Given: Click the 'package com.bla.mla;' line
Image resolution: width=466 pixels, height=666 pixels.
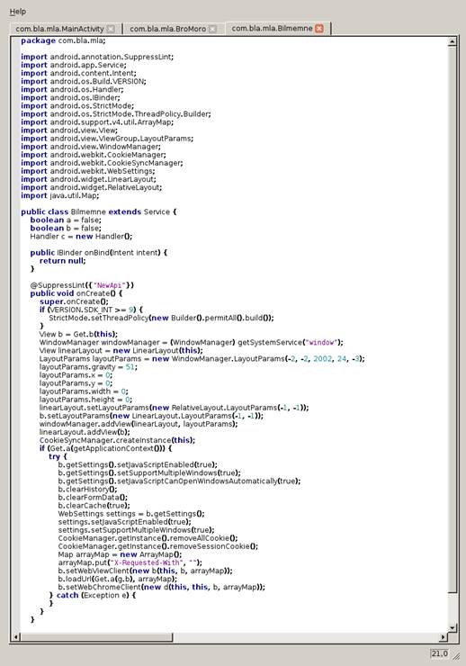Looking at the screenshot, I should (63, 40).
